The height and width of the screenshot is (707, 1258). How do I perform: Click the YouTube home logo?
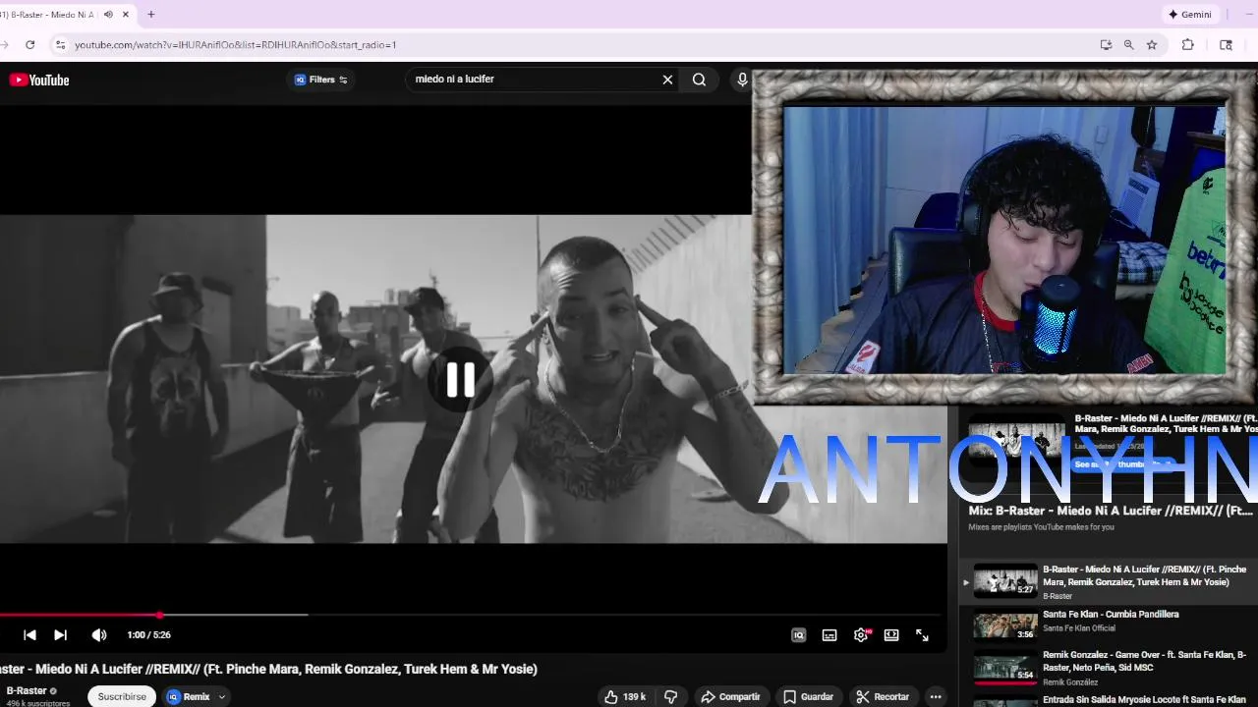[39, 80]
